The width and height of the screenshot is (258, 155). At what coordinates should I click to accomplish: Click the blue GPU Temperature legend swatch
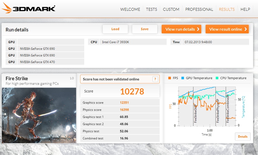point(183,78)
